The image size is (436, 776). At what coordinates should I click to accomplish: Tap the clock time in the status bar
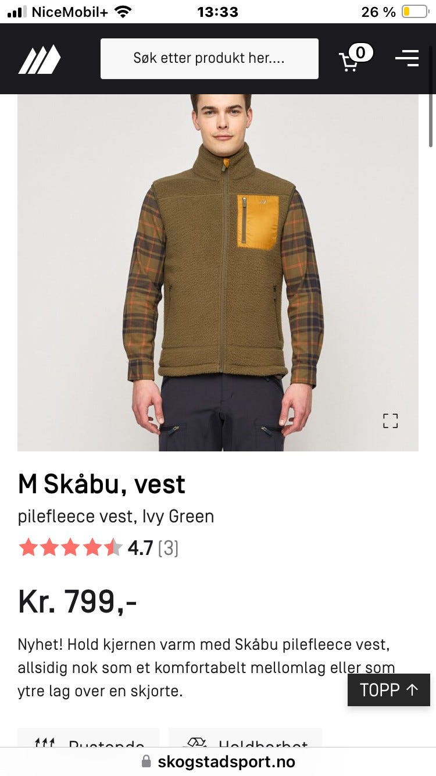[x=217, y=12]
